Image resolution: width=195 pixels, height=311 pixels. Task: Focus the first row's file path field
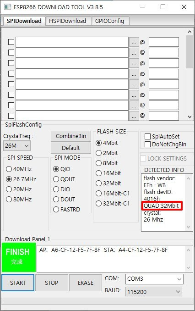coord(72,42)
